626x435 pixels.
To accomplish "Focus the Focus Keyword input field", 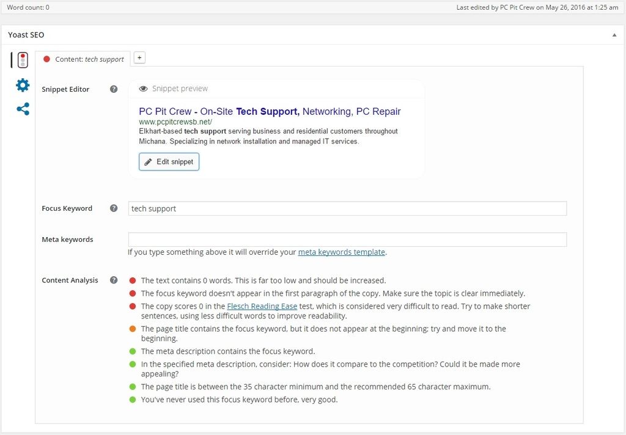I will point(347,208).
